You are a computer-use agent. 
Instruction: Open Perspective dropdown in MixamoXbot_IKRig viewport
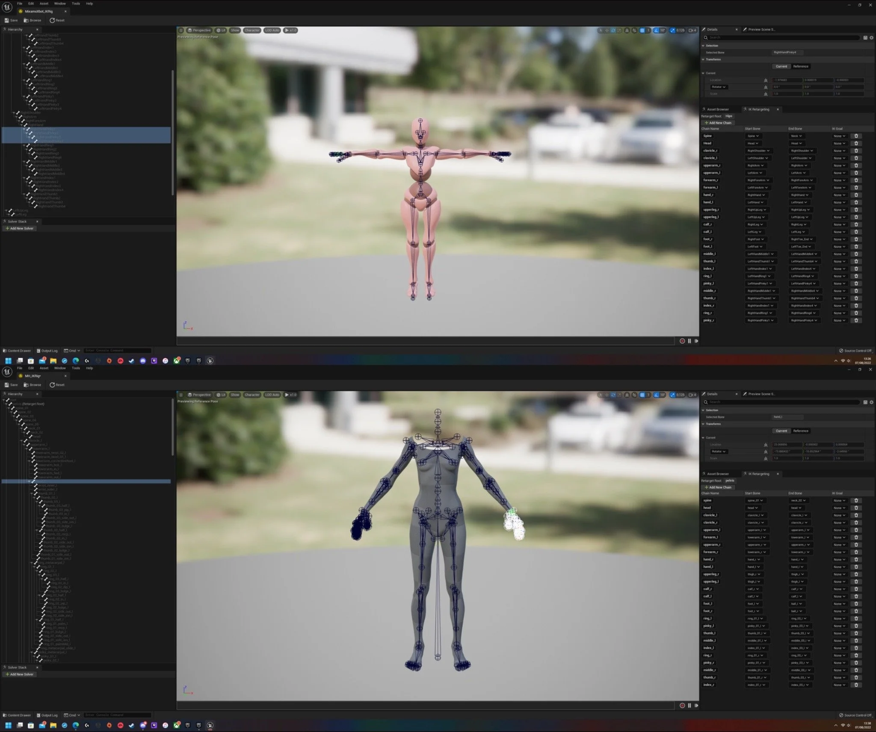coord(199,30)
